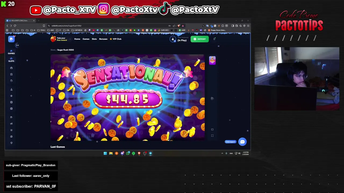Open a new browser tab with the plus button
This screenshot has width=344, height=193.
[x=39, y=21]
